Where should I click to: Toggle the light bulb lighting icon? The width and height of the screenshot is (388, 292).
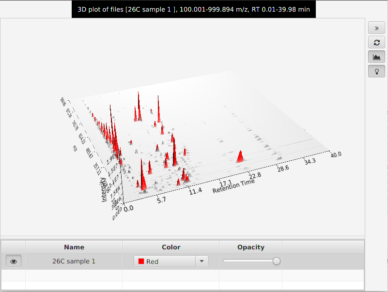click(x=376, y=72)
